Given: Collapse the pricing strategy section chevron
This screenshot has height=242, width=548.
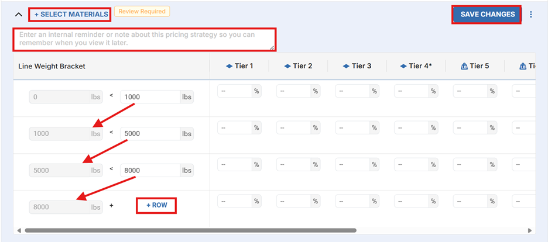Looking at the screenshot, I should 19,14.
